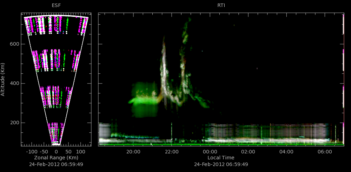
Task: Click the green plume blob near 20:00
Action: [144, 100]
